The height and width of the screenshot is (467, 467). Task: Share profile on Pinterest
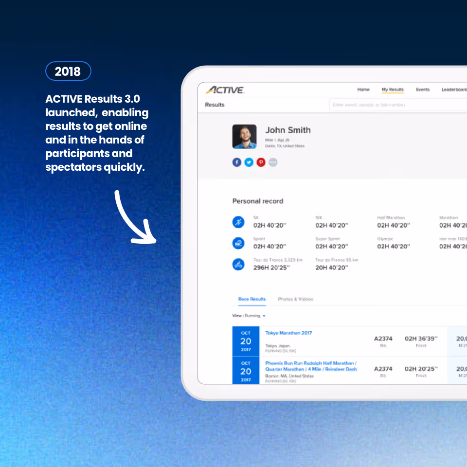coord(261,162)
